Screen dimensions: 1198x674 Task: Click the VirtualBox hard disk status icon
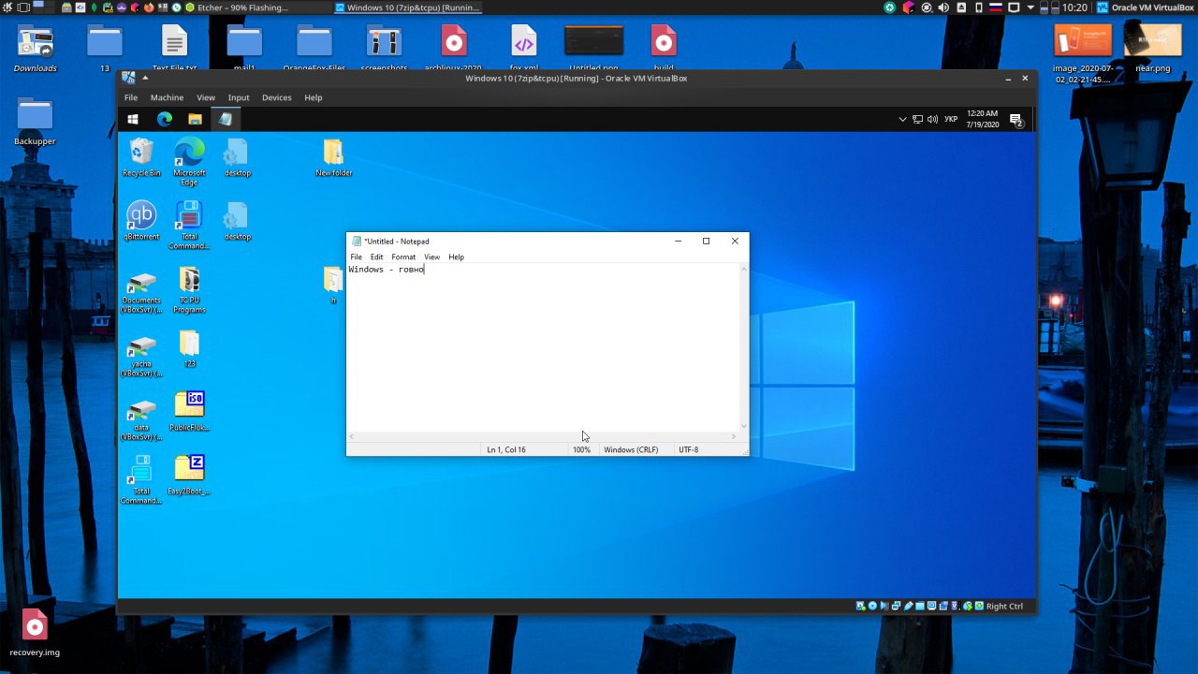[x=860, y=606]
